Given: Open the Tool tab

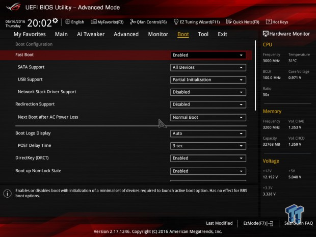Looking at the screenshot, I should (203, 34).
